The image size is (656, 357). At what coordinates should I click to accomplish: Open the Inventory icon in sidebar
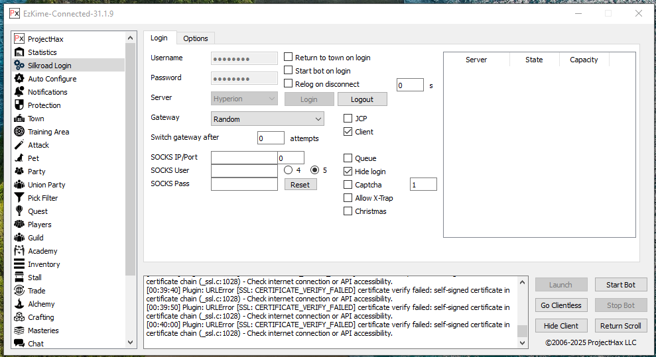[x=19, y=264]
